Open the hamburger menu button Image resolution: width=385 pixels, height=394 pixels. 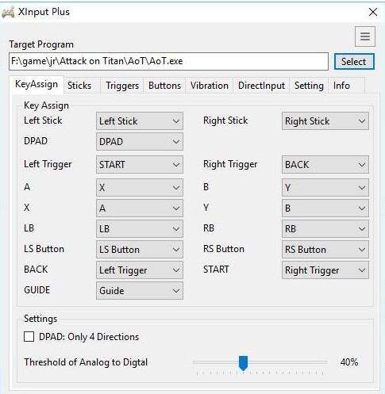coord(365,36)
